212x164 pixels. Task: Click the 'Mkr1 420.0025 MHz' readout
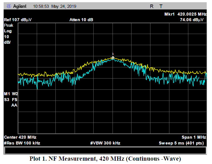[185, 14]
